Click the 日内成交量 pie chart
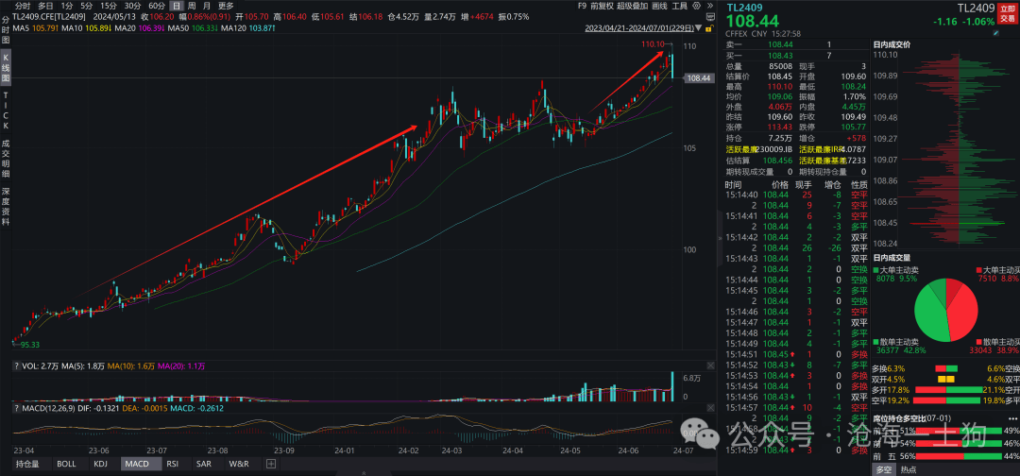Screen dimensions: 1020x476 (946, 310)
